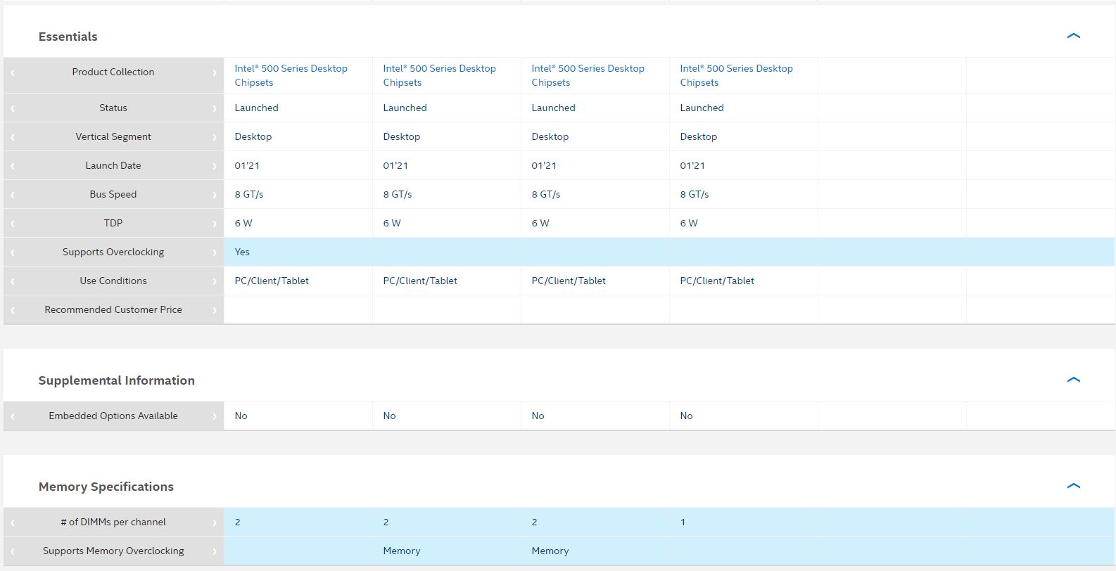Collapse the Essentials section chevron

(1073, 36)
